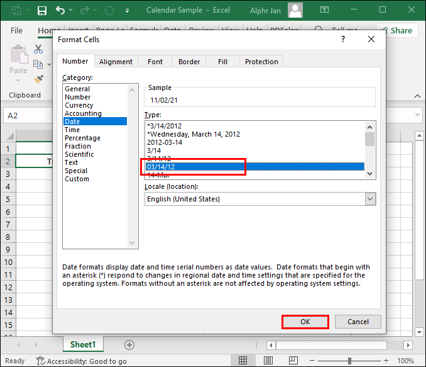Switch to the Protection tab
This screenshot has height=367, width=426.
click(261, 62)
